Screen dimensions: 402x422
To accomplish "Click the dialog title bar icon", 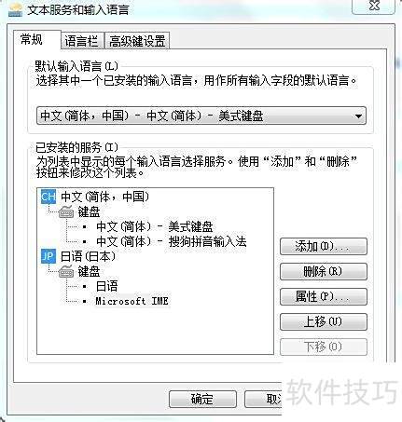I will pos(15,10).
